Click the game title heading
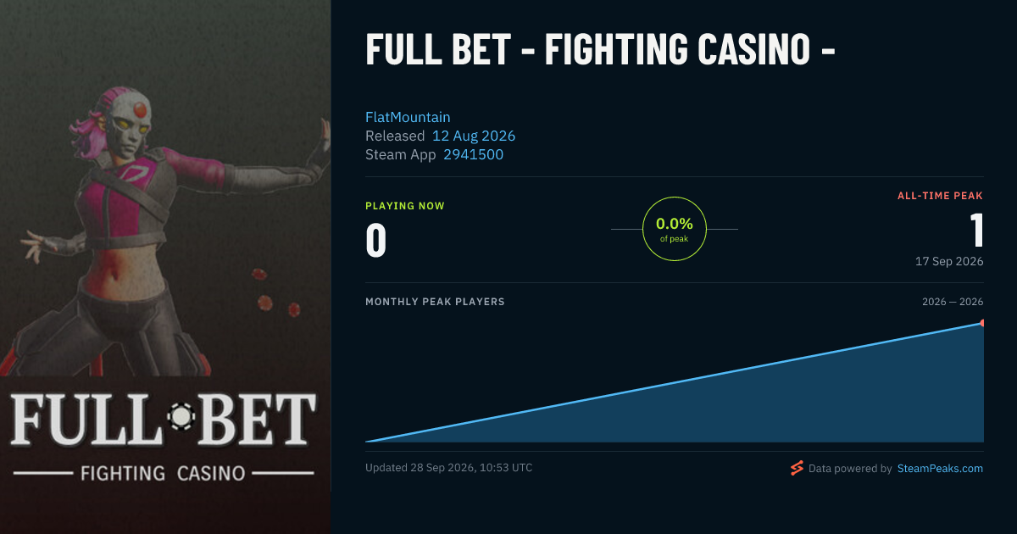Viewport: 1017px width, 534px height. click(x=601, y=49)
